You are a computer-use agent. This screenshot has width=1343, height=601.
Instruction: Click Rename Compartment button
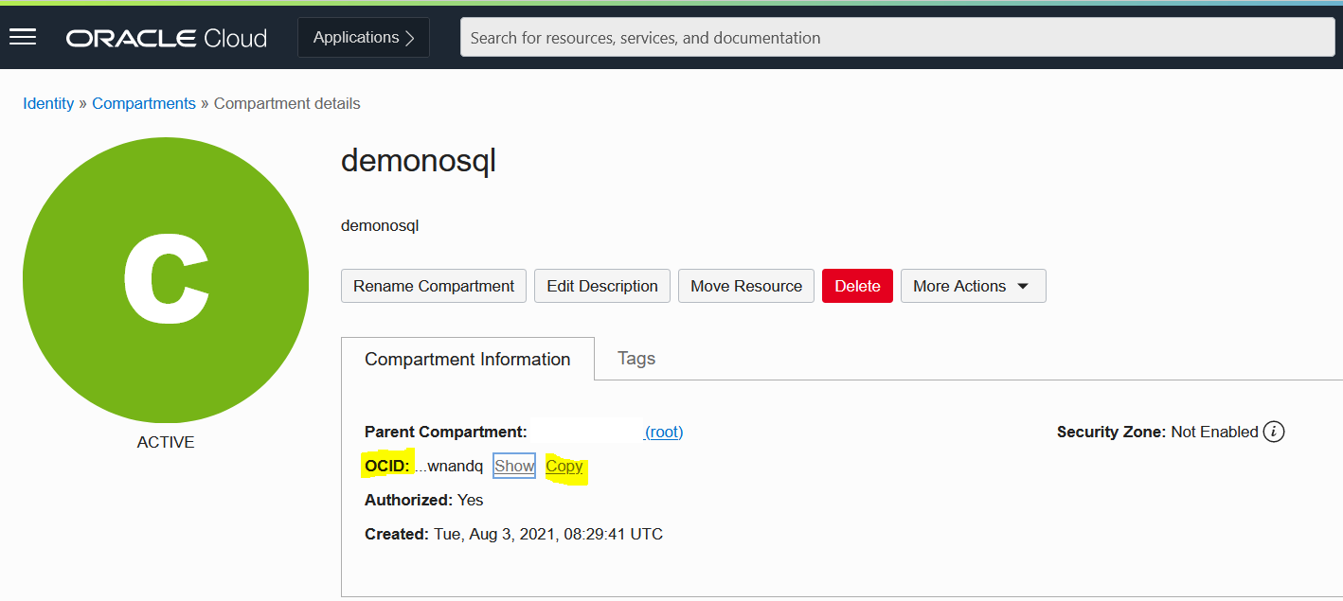434,286
